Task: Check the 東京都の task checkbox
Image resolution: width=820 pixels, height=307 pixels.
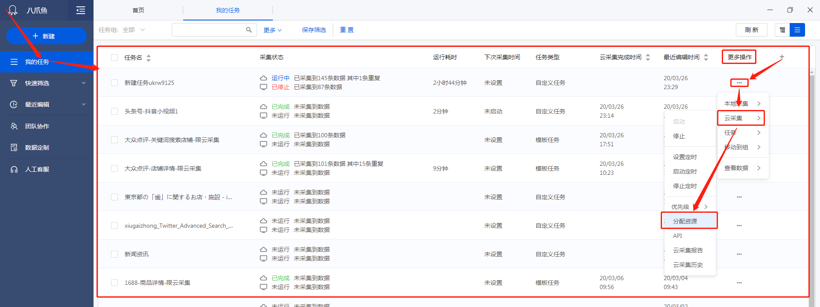Action: [x=114, y=197]
